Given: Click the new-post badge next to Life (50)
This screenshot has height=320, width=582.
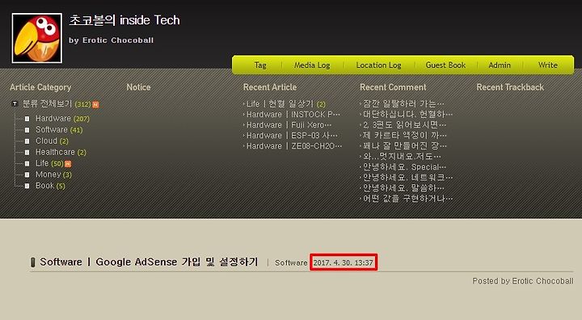Looking at the screenshot, I should click(x=68, y=163).
